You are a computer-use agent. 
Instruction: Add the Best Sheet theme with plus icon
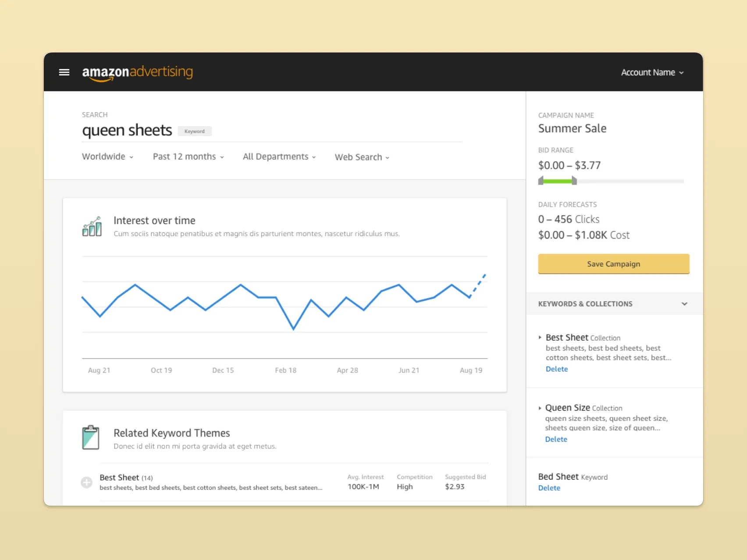pyautogui.click(x=87, y=483)
